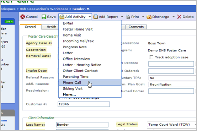197x131 pixels.
Task: Click the Caseworker label
Action: tap(36, 50)
